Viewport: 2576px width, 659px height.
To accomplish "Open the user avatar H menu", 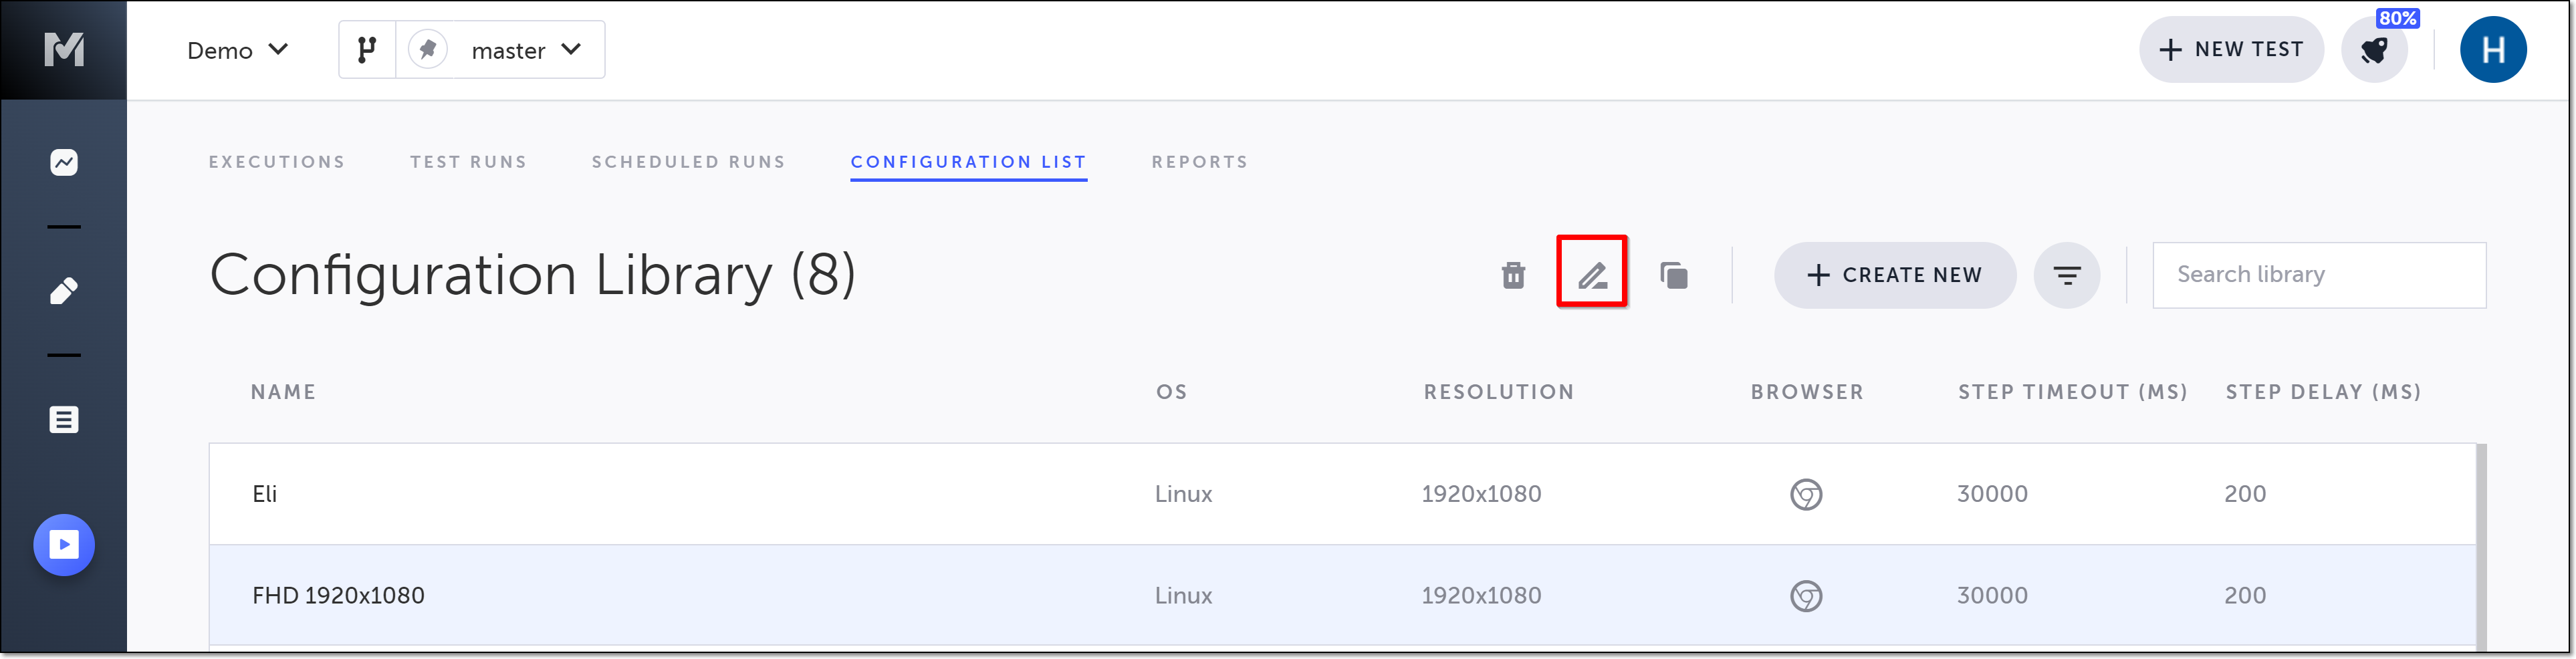I will pos(2492,50).
